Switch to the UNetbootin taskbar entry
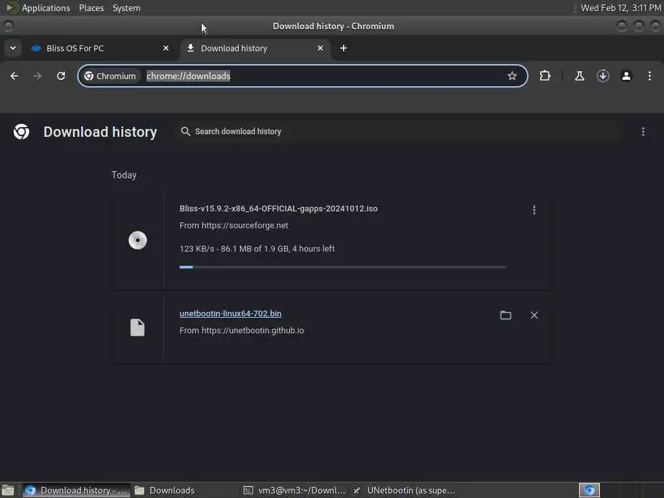The height and width of the screenshot is (498, 664). click(405, 490)
